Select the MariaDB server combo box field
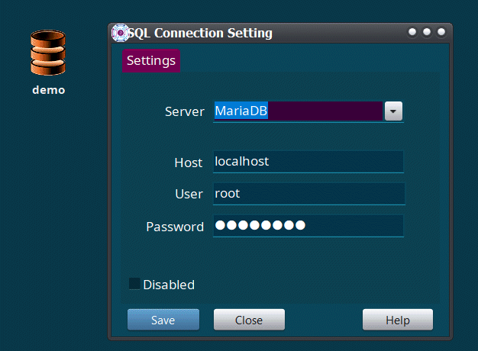This screenshot has width=478, height=351. (x=298, y=111)
